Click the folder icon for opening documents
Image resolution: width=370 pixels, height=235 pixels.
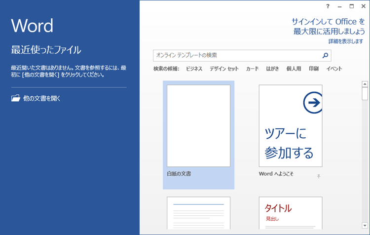pyautogui.click(x=16, y=98)
